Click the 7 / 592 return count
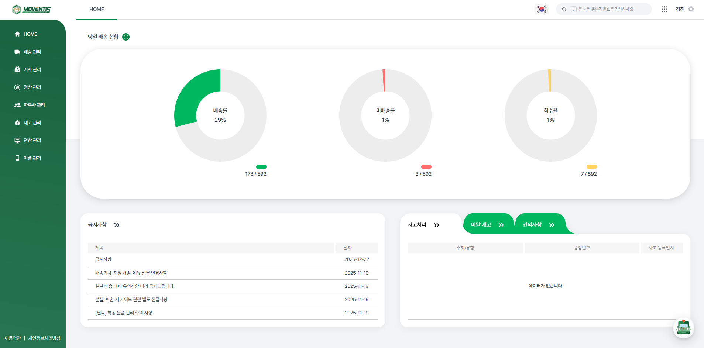 [x=589, y=174]
